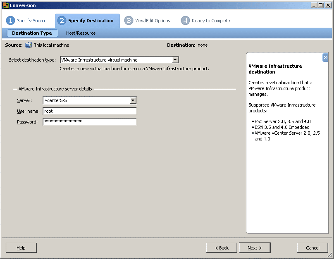This screenshot has height=259, width=334.
Task: Select the VMware Infrastructure virtual machine combo box
Action: [119, 60]
